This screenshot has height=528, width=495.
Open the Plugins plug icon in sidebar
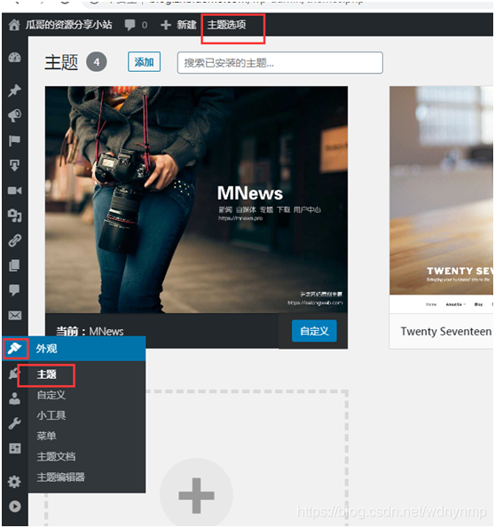14,374
